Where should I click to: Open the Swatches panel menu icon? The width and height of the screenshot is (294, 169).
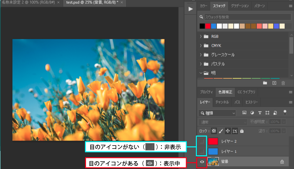click(291, 6)
